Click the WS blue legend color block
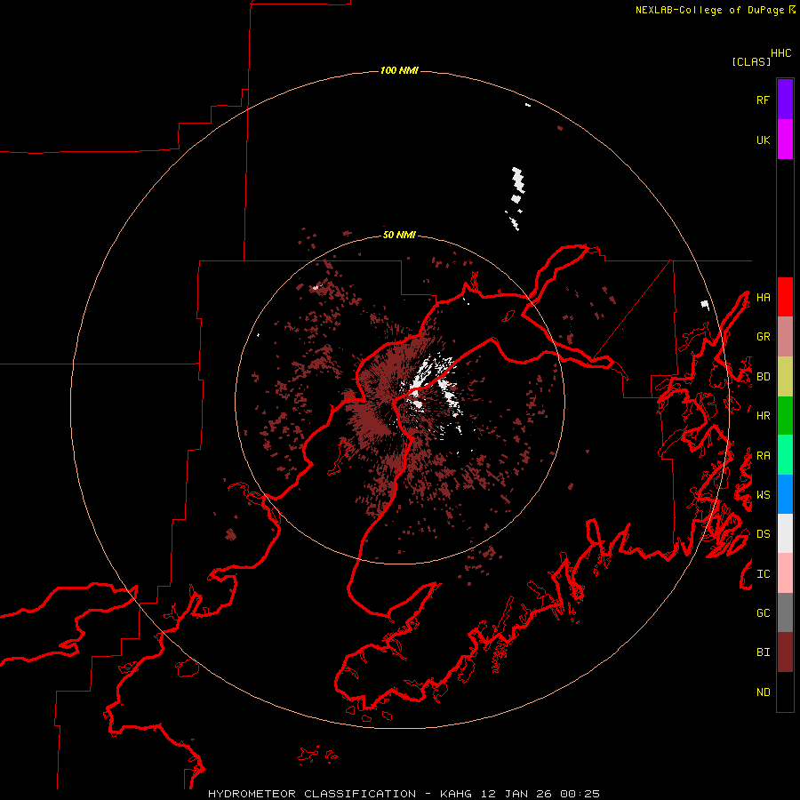This screenshot has height=800, width=800. [x=785, y=494]
